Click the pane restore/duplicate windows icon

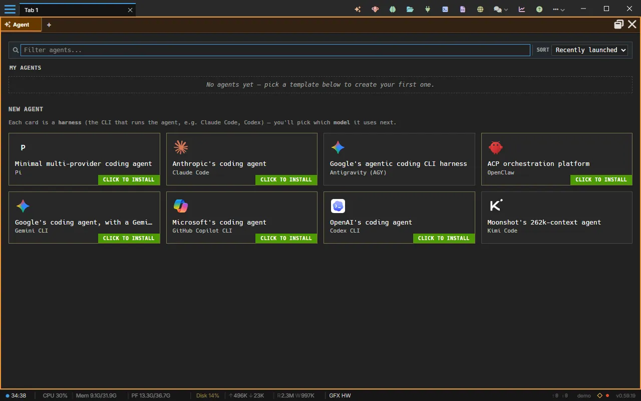point(619,24)
